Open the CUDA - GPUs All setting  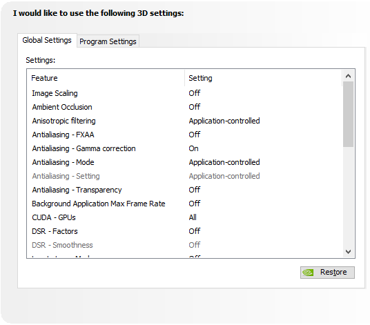(x=193, y=217)
